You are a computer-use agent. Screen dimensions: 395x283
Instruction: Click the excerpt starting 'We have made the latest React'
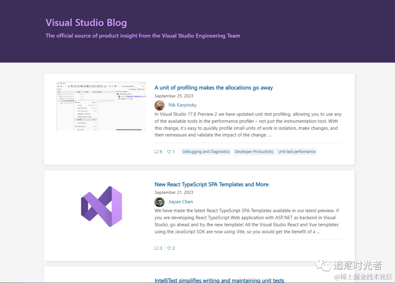point(247,221)
